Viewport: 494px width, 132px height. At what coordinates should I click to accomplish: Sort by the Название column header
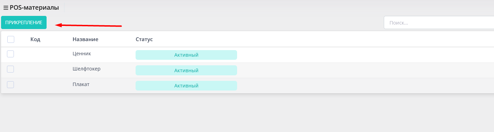coord(86,39)
